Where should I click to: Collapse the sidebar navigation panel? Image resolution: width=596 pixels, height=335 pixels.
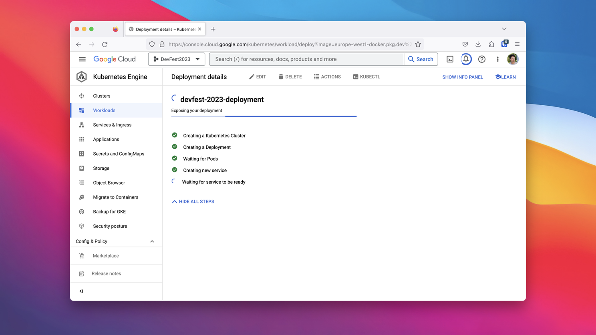(81, 291)
